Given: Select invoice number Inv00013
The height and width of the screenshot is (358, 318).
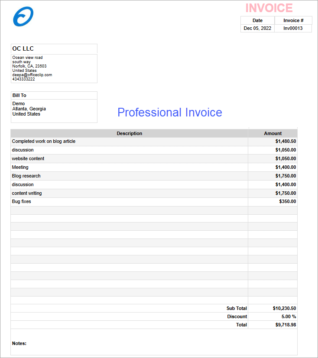Looking at the screenshot, I should click(293, 28).
